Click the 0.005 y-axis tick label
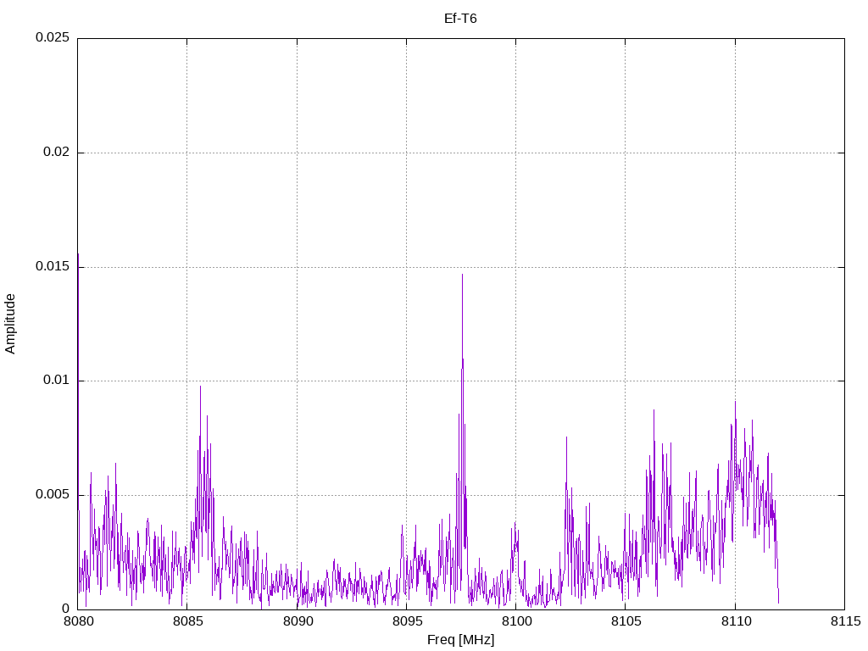Screen dimensions: 868x651 [x=53, y=494]
